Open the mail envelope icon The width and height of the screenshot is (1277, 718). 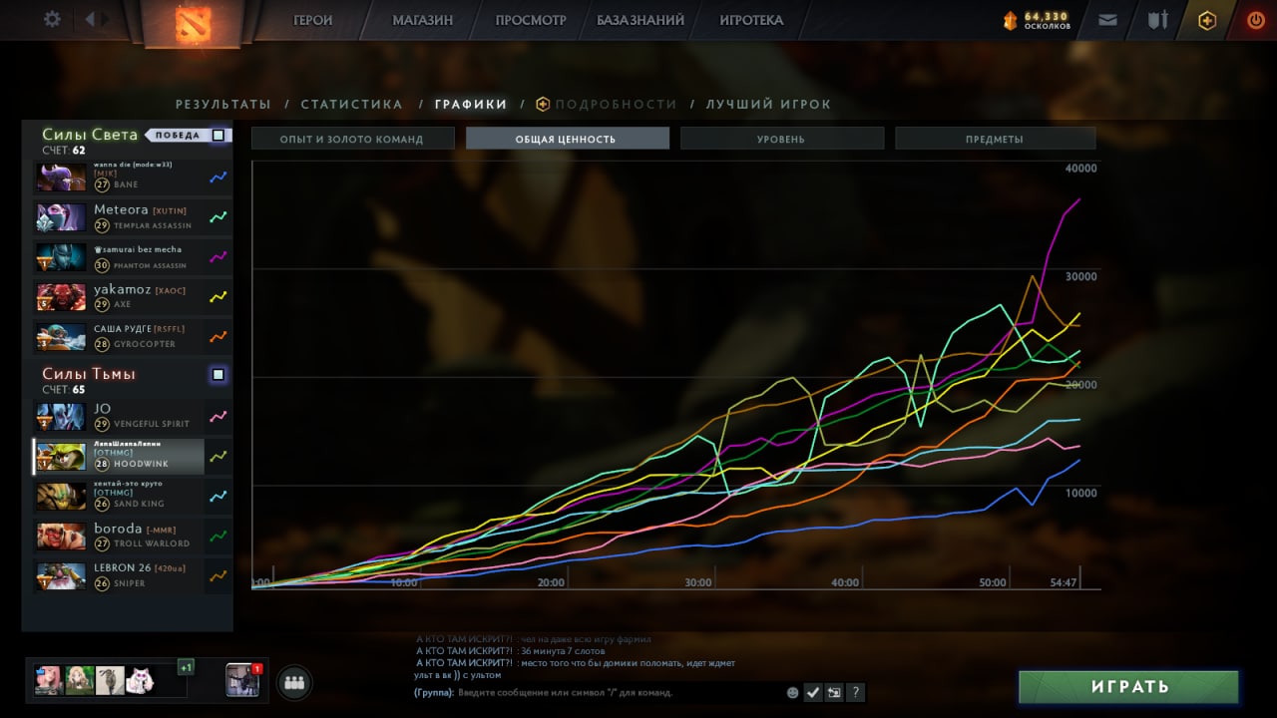click(x=1107, y=20)
